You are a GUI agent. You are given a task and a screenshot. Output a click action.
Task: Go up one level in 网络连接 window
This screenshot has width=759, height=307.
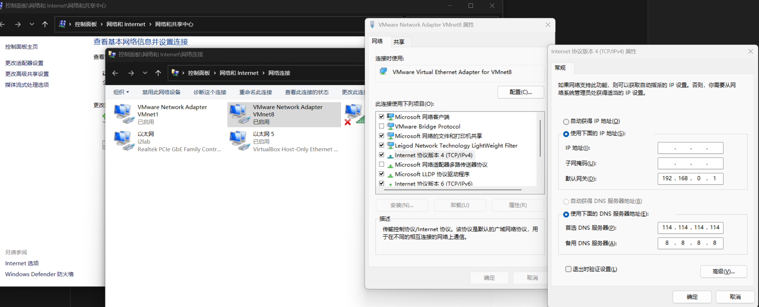pyautogui.click(x=158, y=73)
